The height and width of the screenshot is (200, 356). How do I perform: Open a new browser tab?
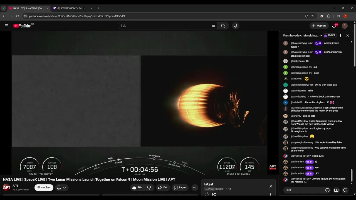98,8
